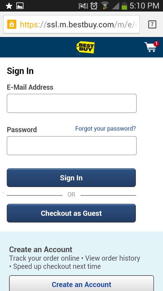
Task: Tap the vibrate mode status icon
Action: (83, 6)
